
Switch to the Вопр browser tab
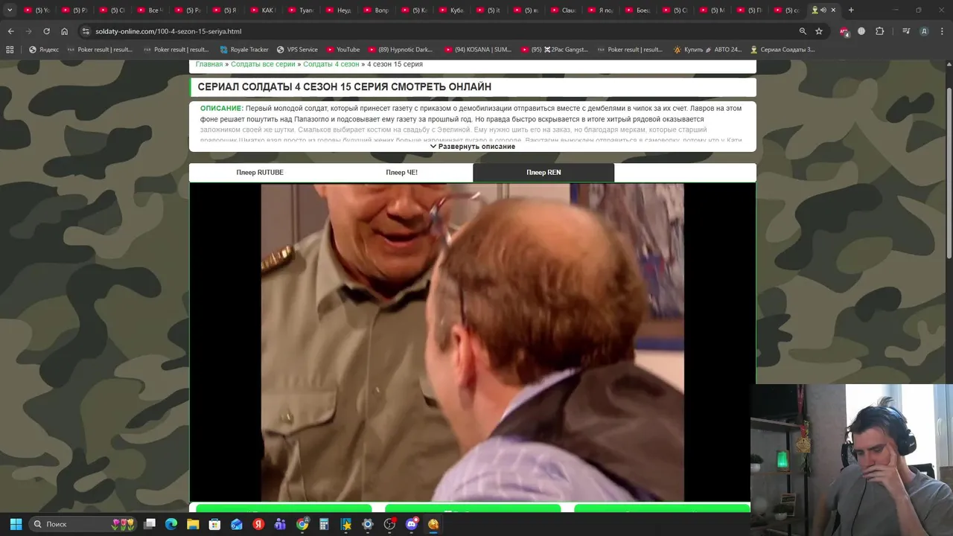click(377, 10)
